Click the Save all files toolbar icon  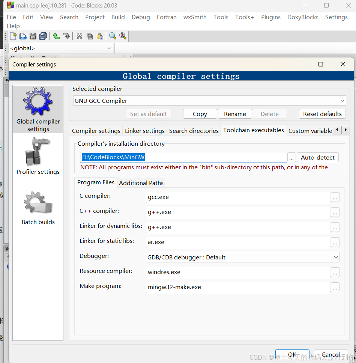click(43, 36)
